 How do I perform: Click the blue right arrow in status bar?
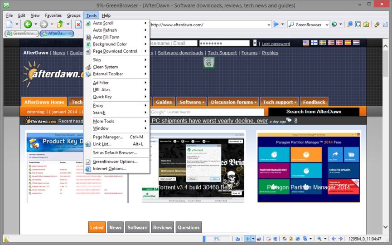(340, 239)
